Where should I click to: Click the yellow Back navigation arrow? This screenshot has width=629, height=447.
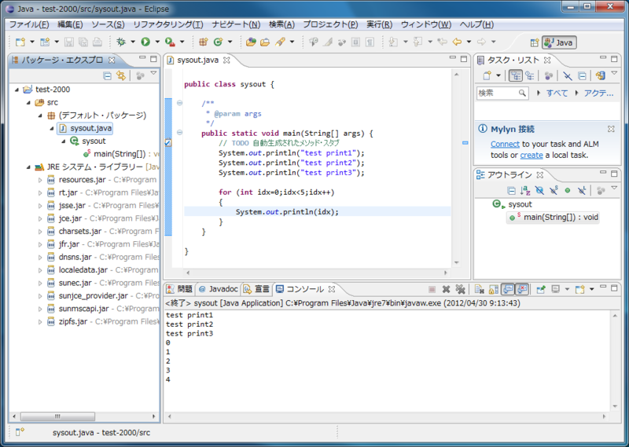[457, 42]
